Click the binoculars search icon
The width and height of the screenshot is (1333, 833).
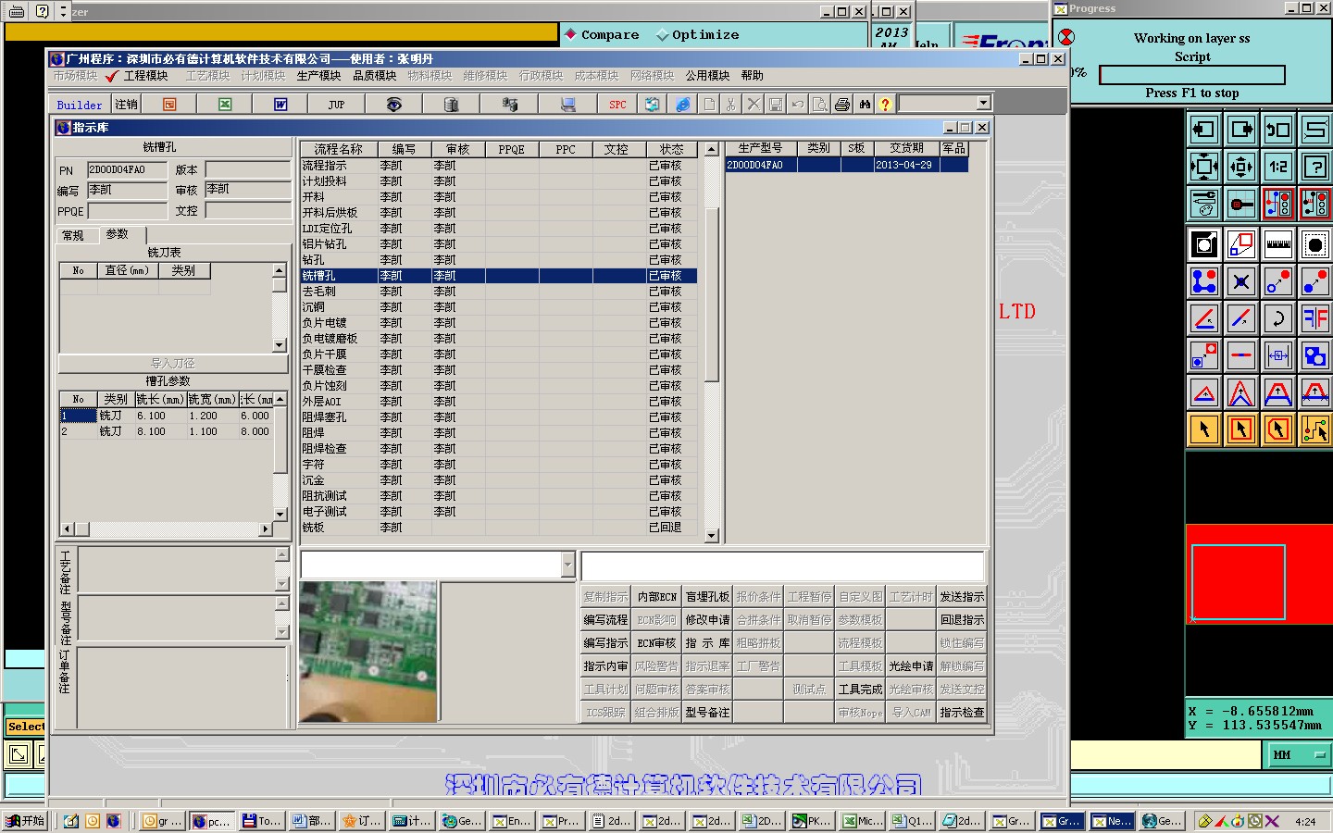coord(865,105)
